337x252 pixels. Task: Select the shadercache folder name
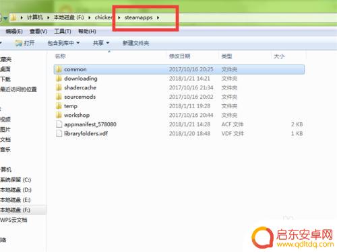pos(80,87)
